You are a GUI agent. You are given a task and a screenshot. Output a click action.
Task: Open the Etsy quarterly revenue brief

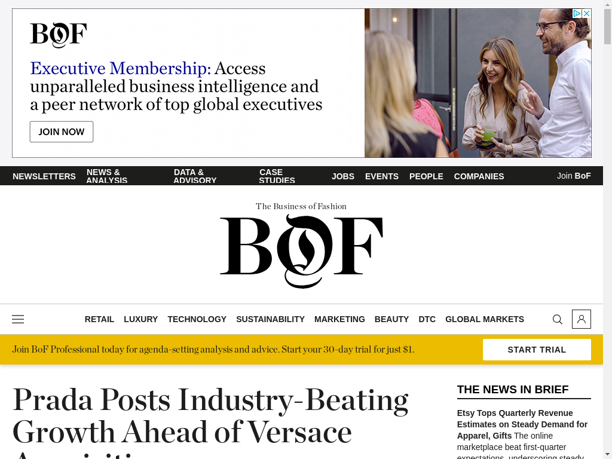(x=522, y=424)
